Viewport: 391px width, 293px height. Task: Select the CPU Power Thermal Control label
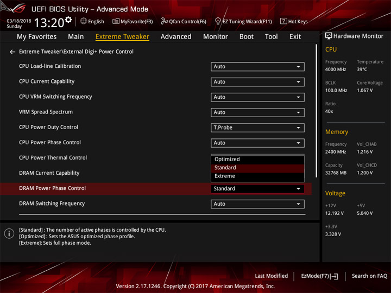[53, 158]
